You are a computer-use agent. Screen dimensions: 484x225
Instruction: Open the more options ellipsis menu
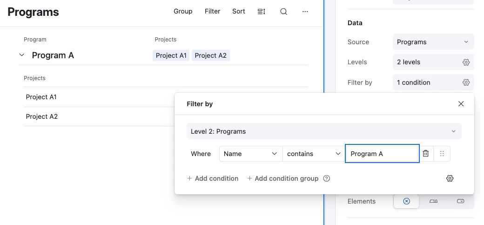[x=305, y=12]
